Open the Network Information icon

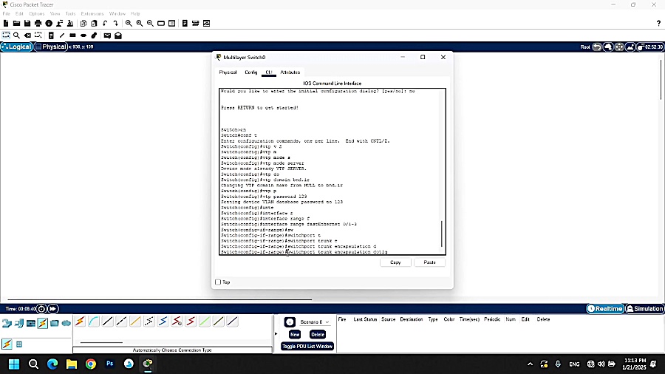49,24
